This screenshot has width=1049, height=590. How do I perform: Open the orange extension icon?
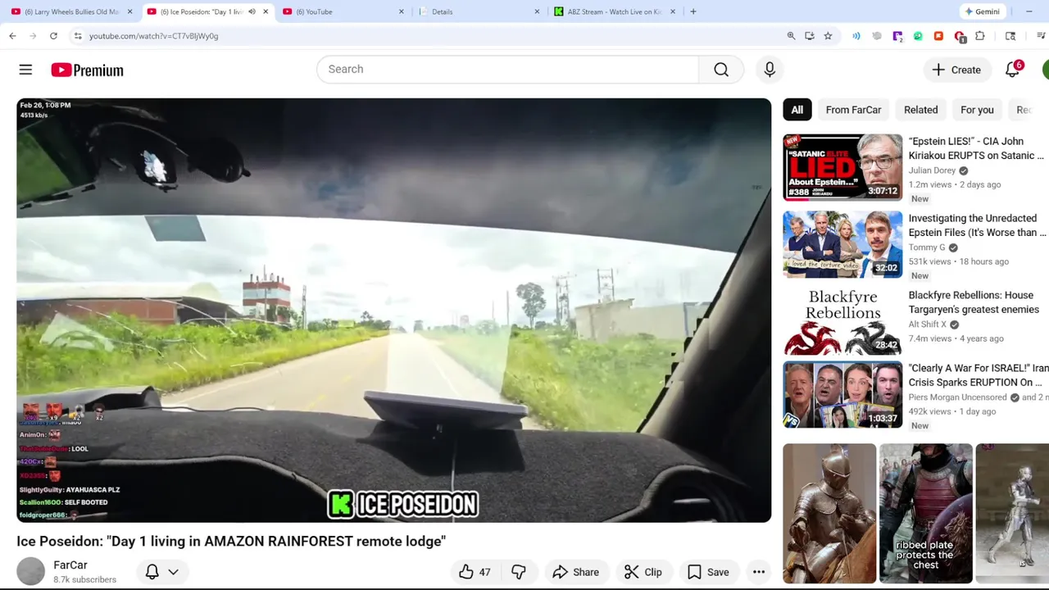[x=938, y=36]
